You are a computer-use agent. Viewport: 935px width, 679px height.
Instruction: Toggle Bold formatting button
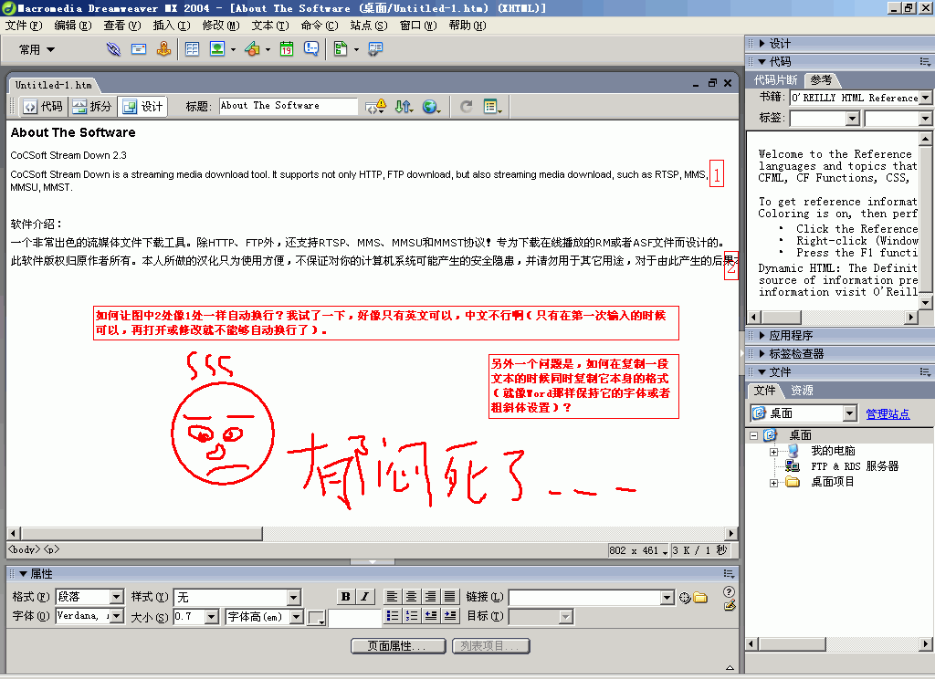coord(345,597)
